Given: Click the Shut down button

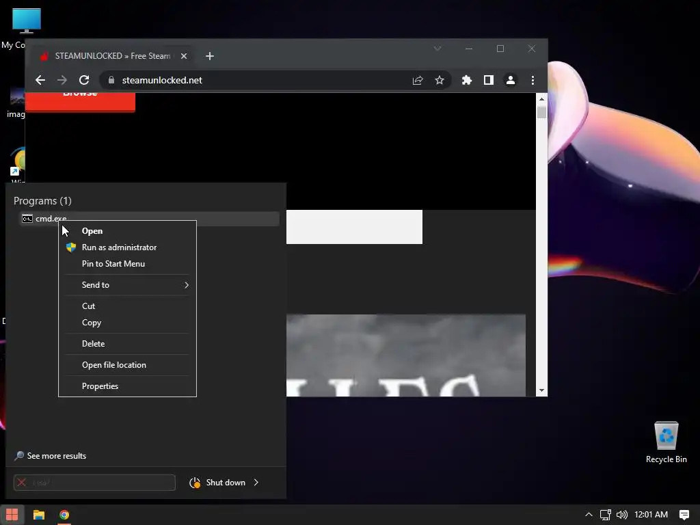Looking at the screenshot, I should (218, 483).
